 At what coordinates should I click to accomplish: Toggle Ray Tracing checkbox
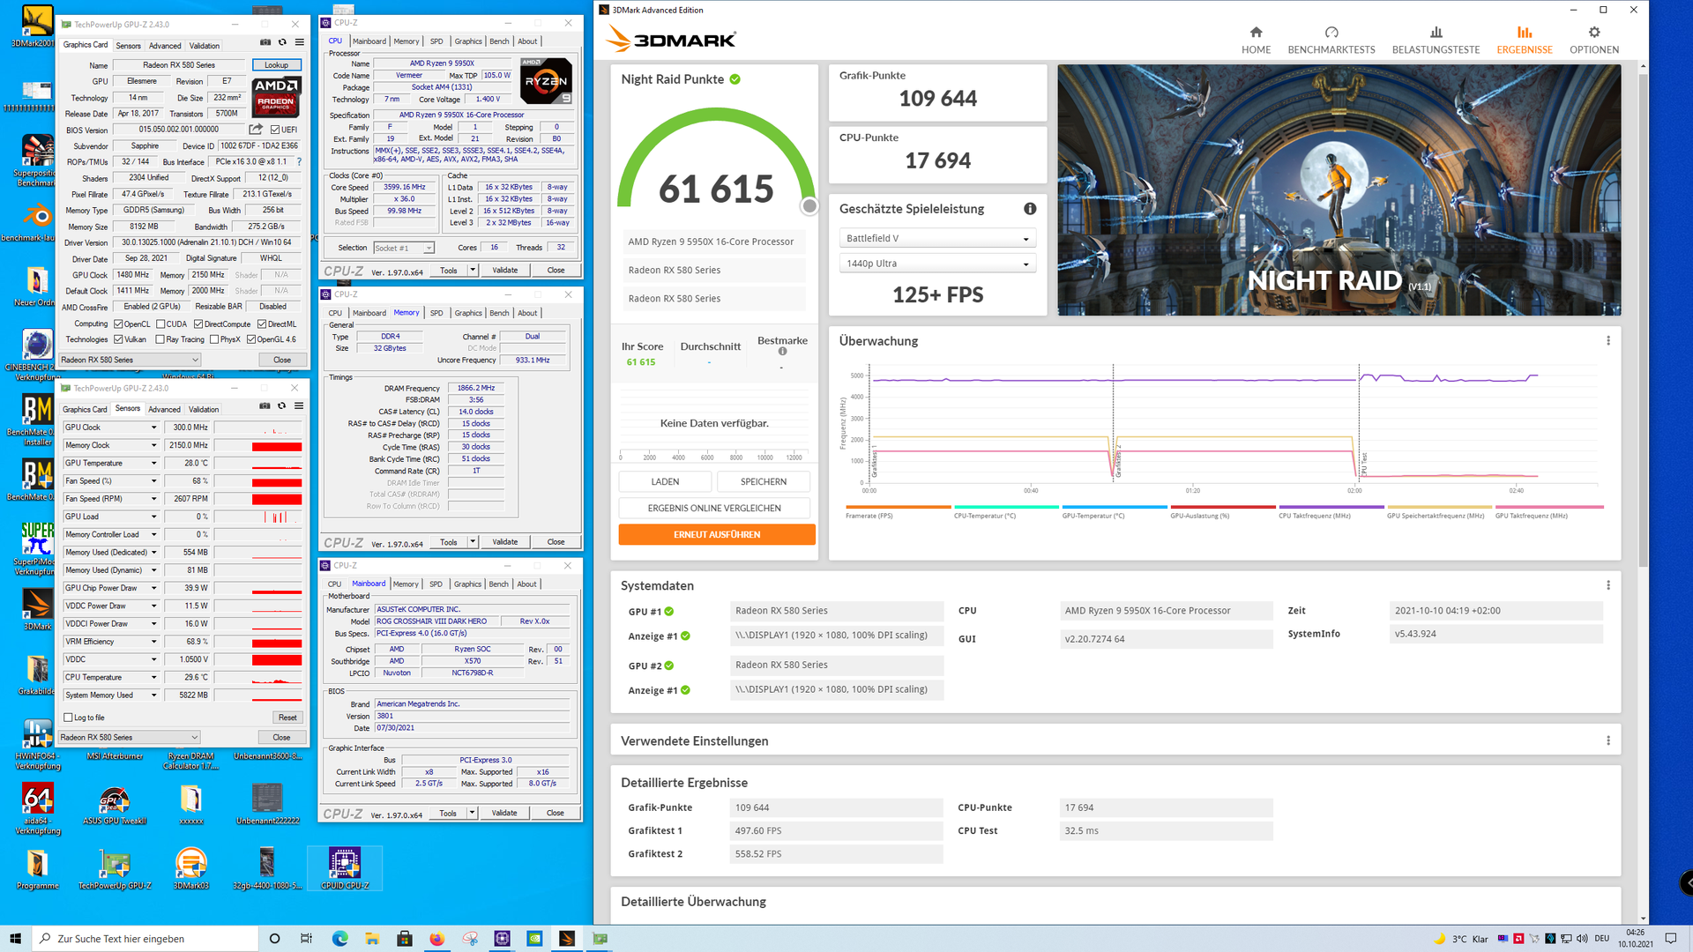coord(160,339)
